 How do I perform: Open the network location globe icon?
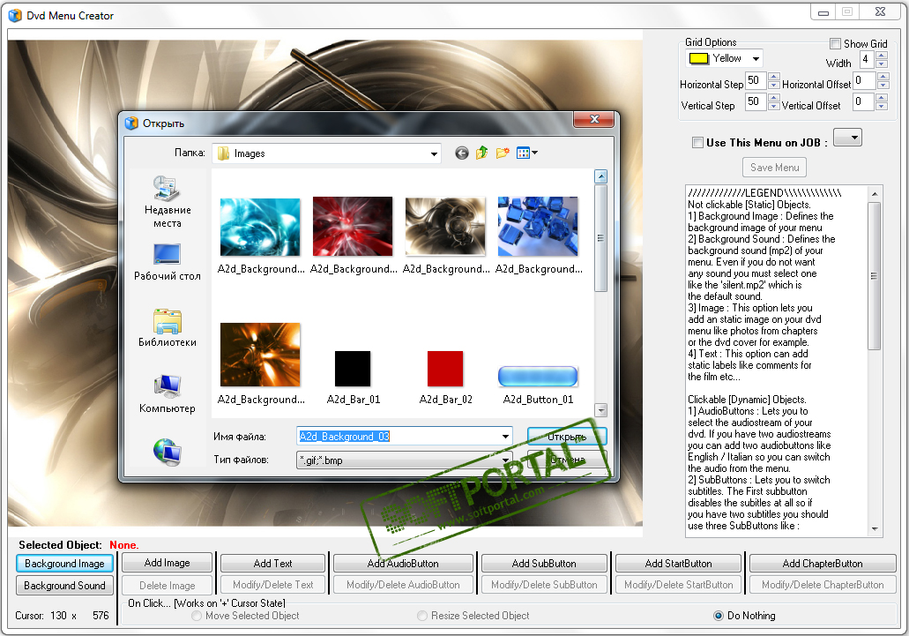[167, 453]
